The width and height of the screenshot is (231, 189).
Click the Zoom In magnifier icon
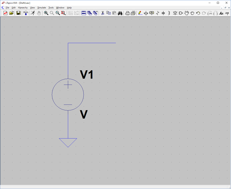(x=46, y=13)
